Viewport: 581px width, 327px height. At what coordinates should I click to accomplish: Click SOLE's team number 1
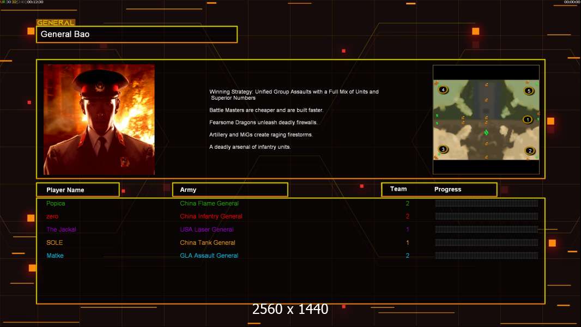[x=408, y=243]
